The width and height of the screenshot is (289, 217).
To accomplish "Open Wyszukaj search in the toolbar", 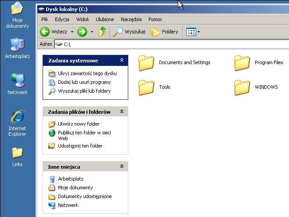I will [x=129, y=32].
